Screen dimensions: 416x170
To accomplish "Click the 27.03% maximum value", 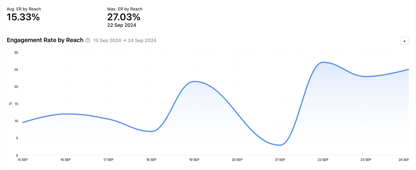I will tap(123, 17).
